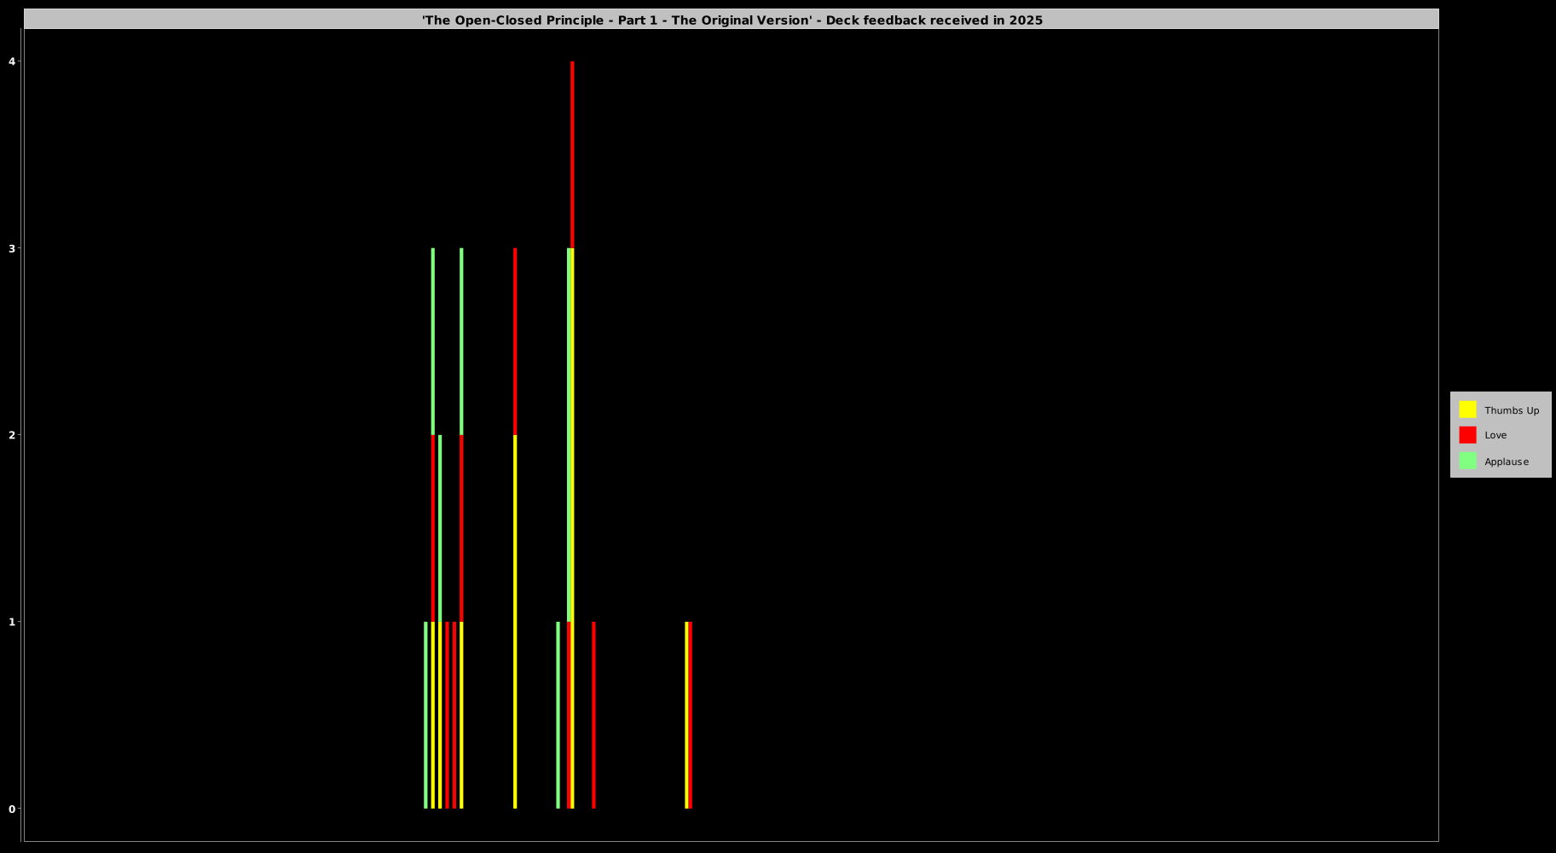The width and height of the screenshot is (1556, 853).
Task: Click the rightmost yellow Thumbs Up bar
Action: click(x=685, y=715)
